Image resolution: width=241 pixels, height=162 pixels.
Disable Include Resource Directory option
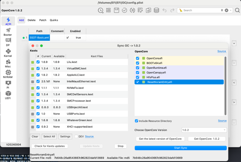coord(136,121)
